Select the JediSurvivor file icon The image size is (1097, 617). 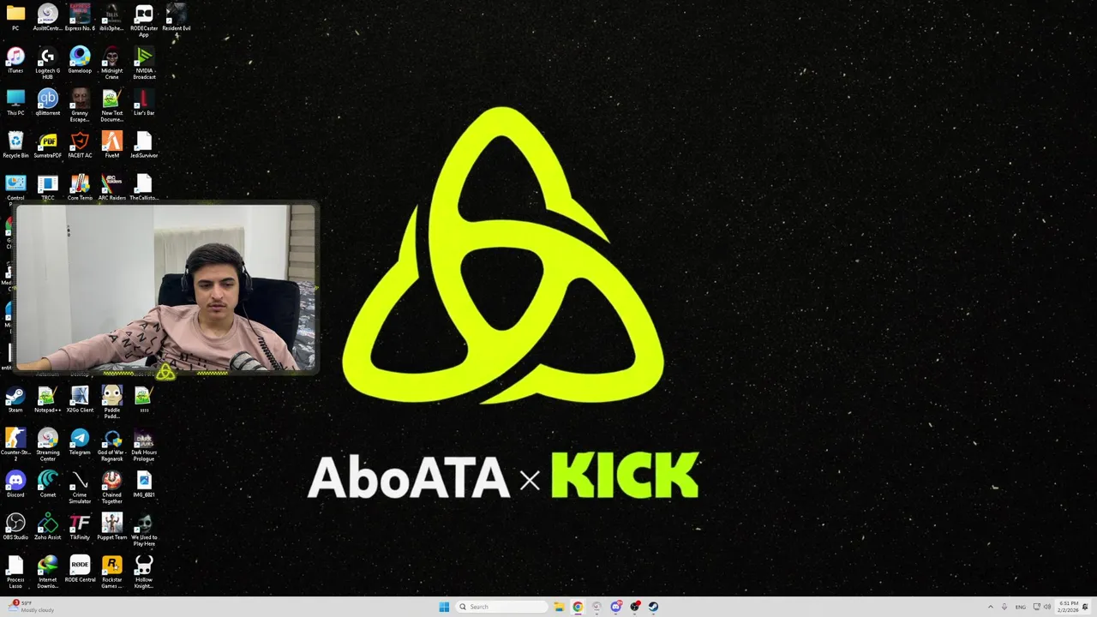point(144,145)
